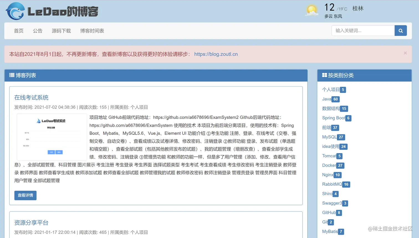This screenshot has height=238, width=419.
Task: Select the Nginx category
Action: pos(328,175)
